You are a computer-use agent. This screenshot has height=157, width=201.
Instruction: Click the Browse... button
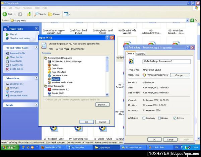pos(103,105)
